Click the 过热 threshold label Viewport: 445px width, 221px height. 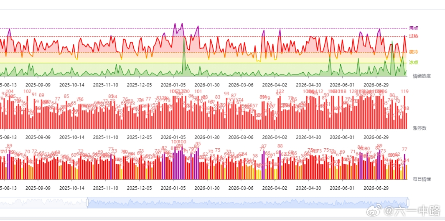point(413,36)
